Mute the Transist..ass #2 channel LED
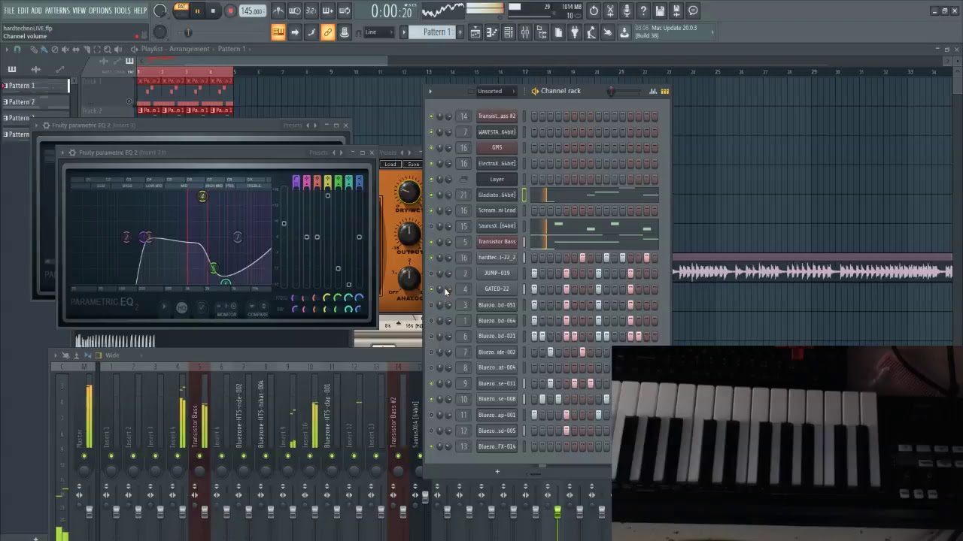This screenshot has width=963, height=541. click(431, 116)
